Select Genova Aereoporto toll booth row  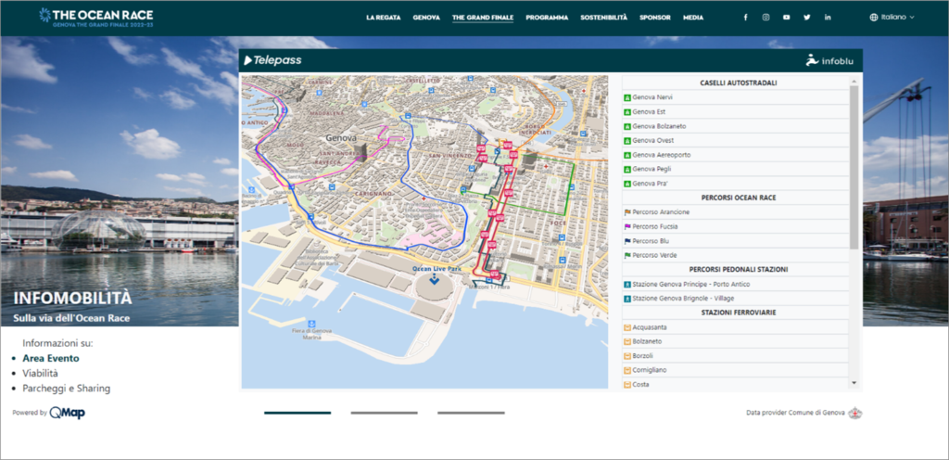tap(735, 155)
